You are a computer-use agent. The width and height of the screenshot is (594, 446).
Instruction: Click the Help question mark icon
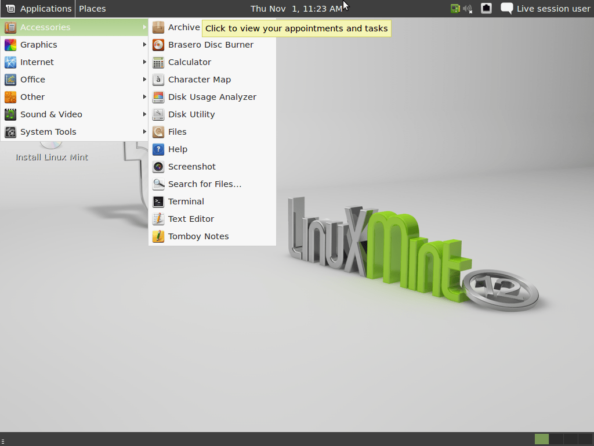click(x=158, y=149)
